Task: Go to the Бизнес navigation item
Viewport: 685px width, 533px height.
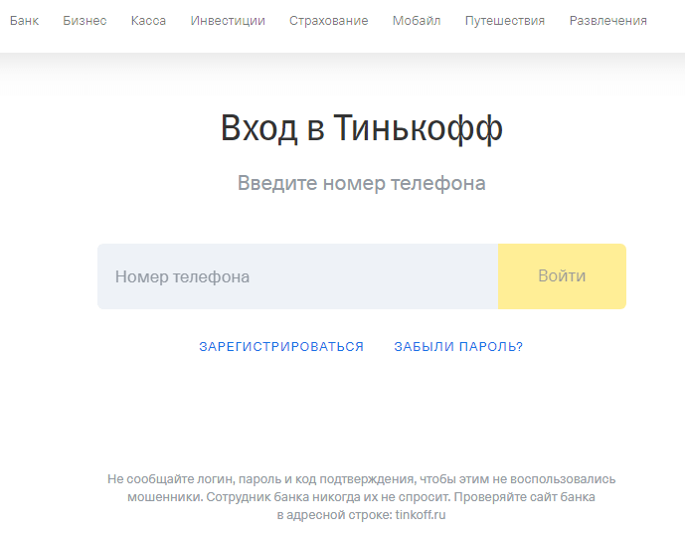Action: (x=85, y=21)
